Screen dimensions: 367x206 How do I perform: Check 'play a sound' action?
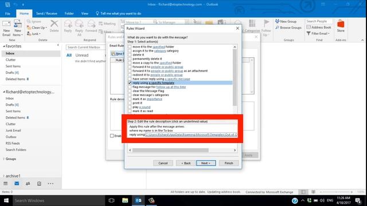[x=130, y=107]
